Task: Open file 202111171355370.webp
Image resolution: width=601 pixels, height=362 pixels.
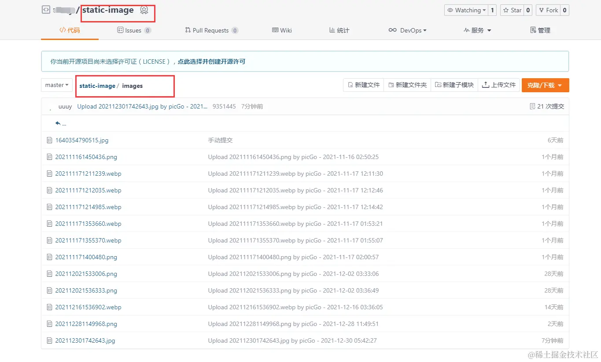Action: tap(88, 240)
